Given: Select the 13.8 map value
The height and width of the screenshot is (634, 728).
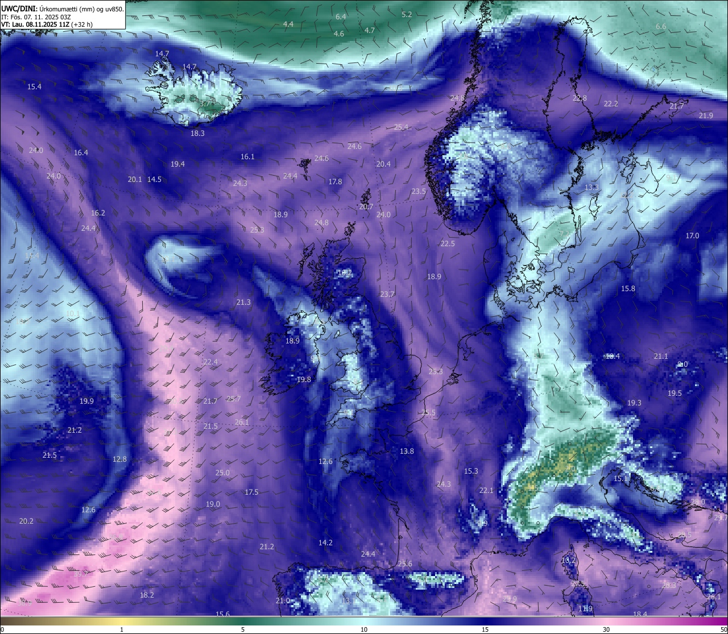Looking at the screenshot, I should (407, 451).
